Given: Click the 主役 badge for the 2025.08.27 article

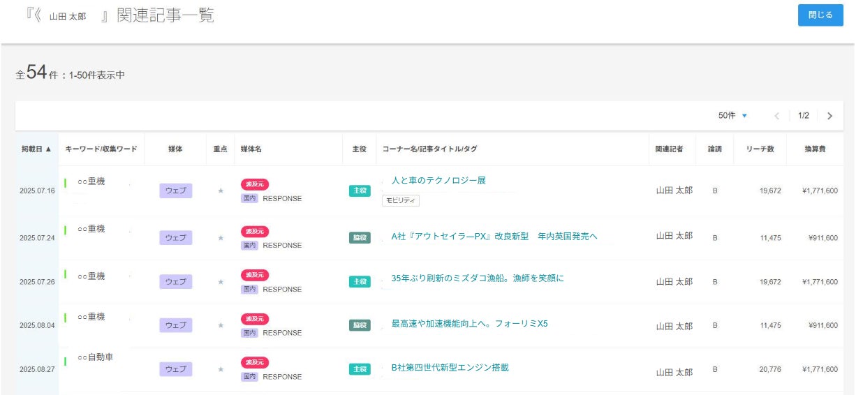Looking at the screenshot, I should point(360,369).
